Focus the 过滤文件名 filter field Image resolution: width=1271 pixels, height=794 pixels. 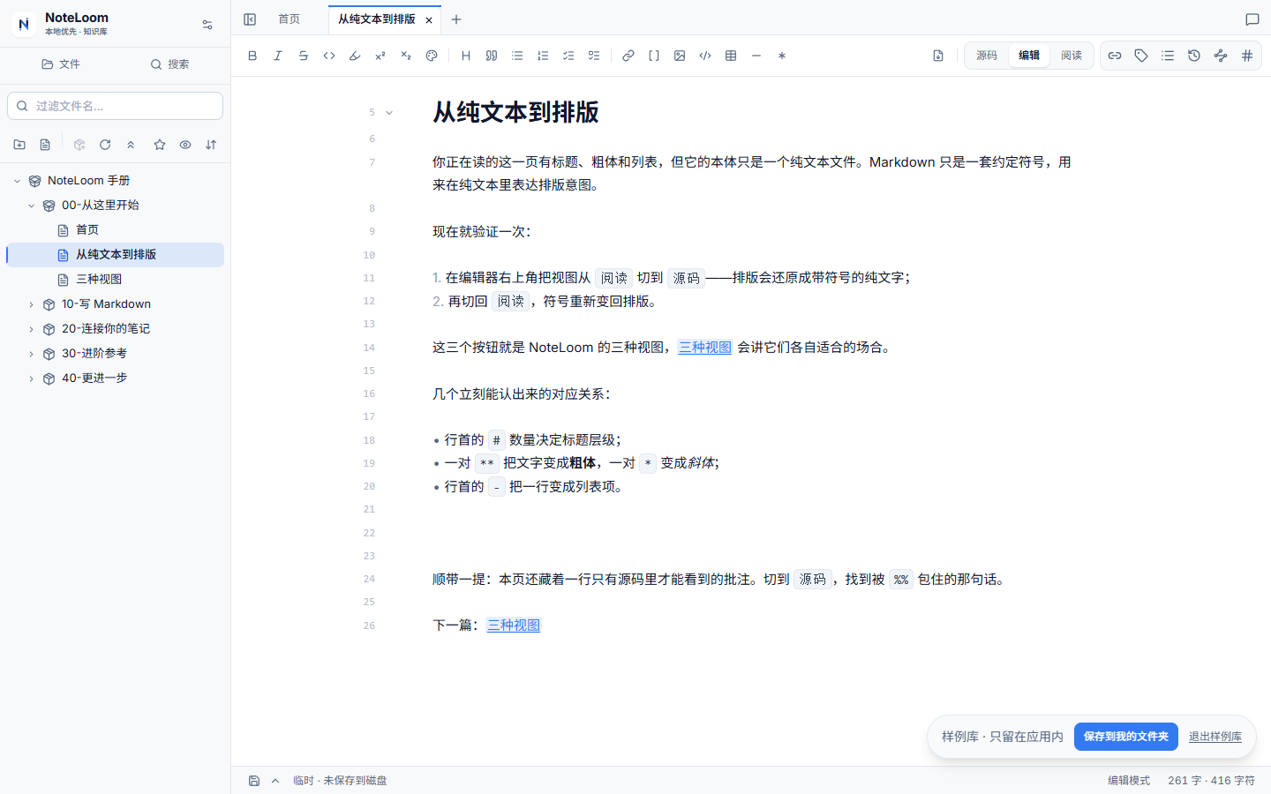pos(115,106)
